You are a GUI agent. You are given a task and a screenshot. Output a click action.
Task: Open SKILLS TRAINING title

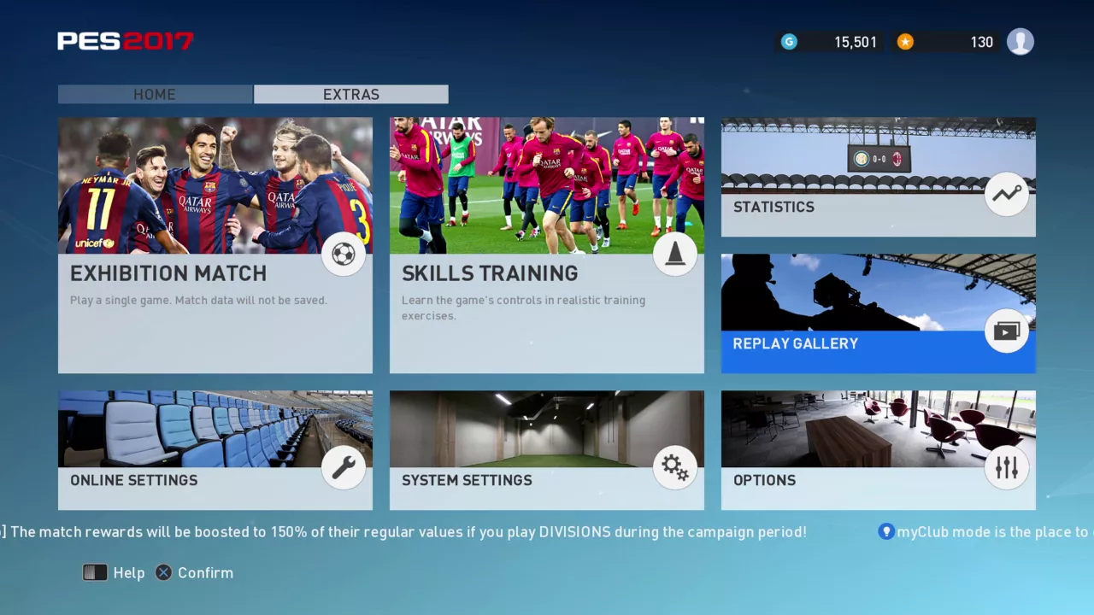pos(490,273)
